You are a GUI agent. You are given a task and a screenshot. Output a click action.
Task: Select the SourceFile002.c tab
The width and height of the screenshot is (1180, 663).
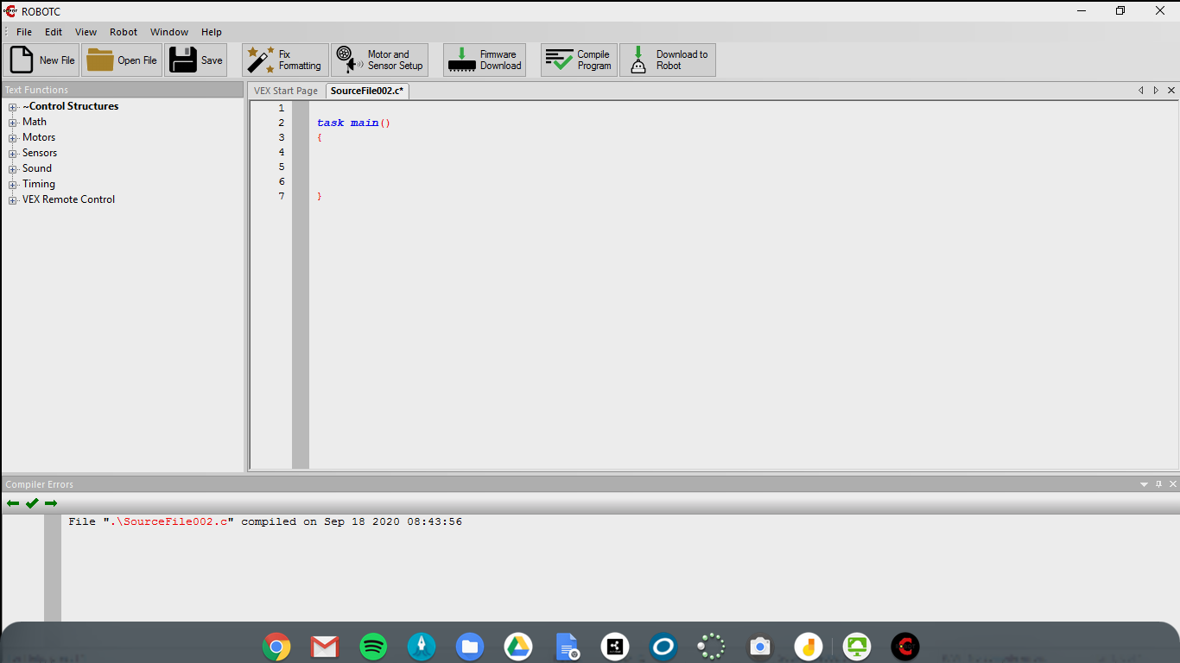tap(367, 91)
